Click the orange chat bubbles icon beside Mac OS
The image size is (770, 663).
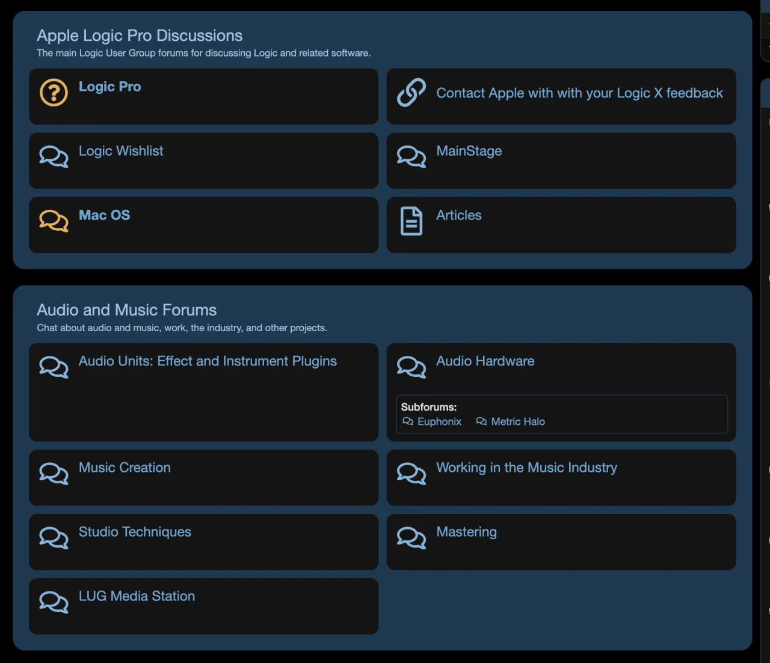[x=54, y=221]
